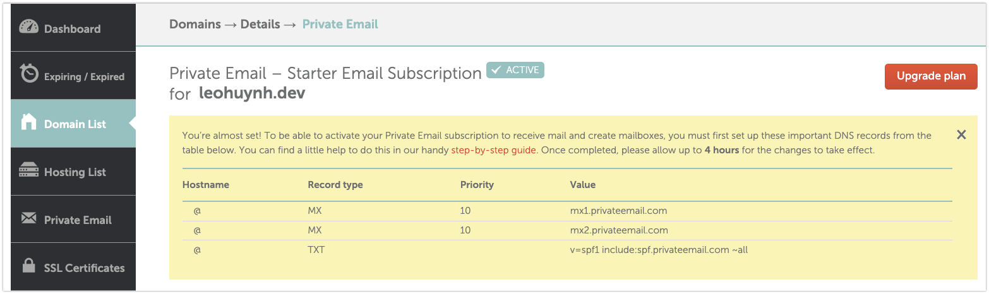This screenshot has height=294, width=989.
Task: Click the SPF TXT record value
Action: click(x=659, y=250)
